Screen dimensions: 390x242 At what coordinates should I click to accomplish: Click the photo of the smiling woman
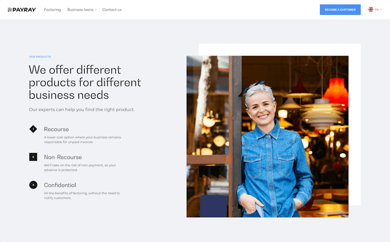[267, 137]
